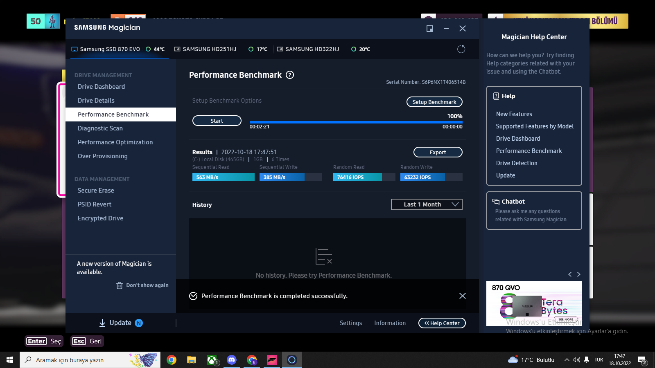655x368 pixels.
Task: Export the benchmark results
Action: (x=438, y=152)
